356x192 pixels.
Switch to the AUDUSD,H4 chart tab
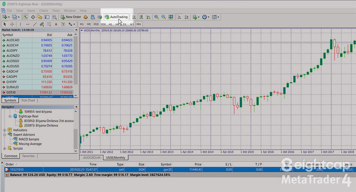[x=91, y=158]
